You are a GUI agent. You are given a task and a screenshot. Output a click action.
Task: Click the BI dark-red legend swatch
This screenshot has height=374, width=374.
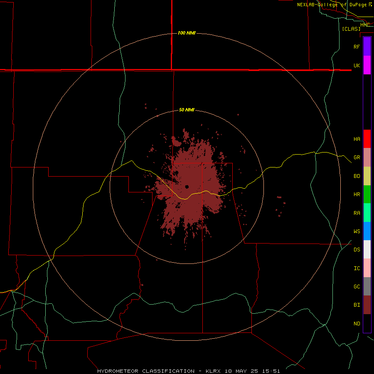click(x=367, y=305)
